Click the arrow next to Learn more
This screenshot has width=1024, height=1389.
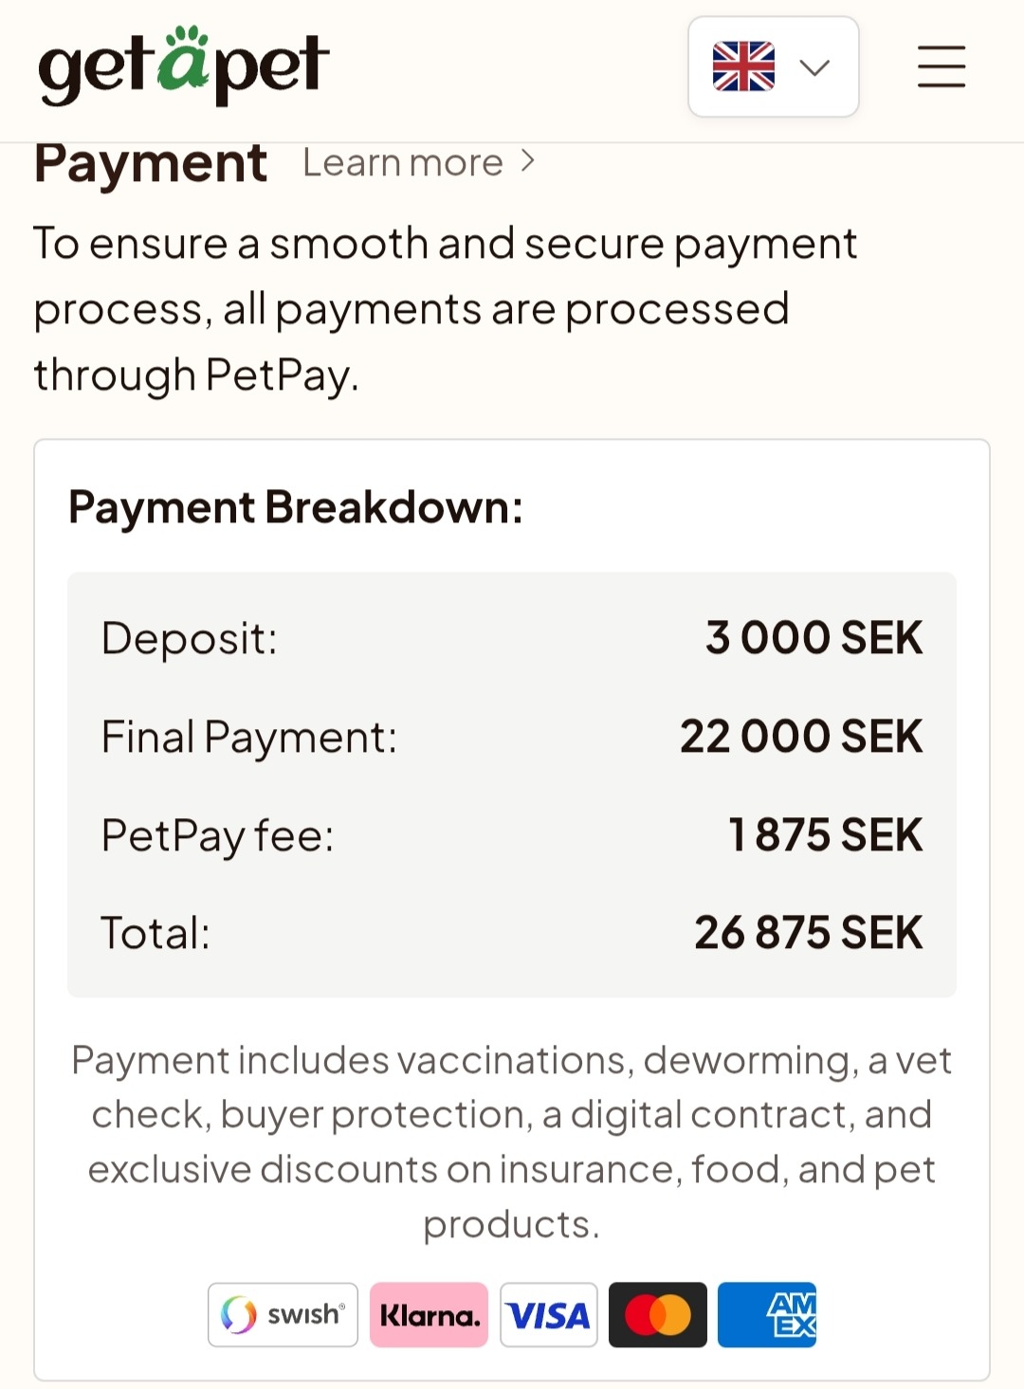coord(528,162)
